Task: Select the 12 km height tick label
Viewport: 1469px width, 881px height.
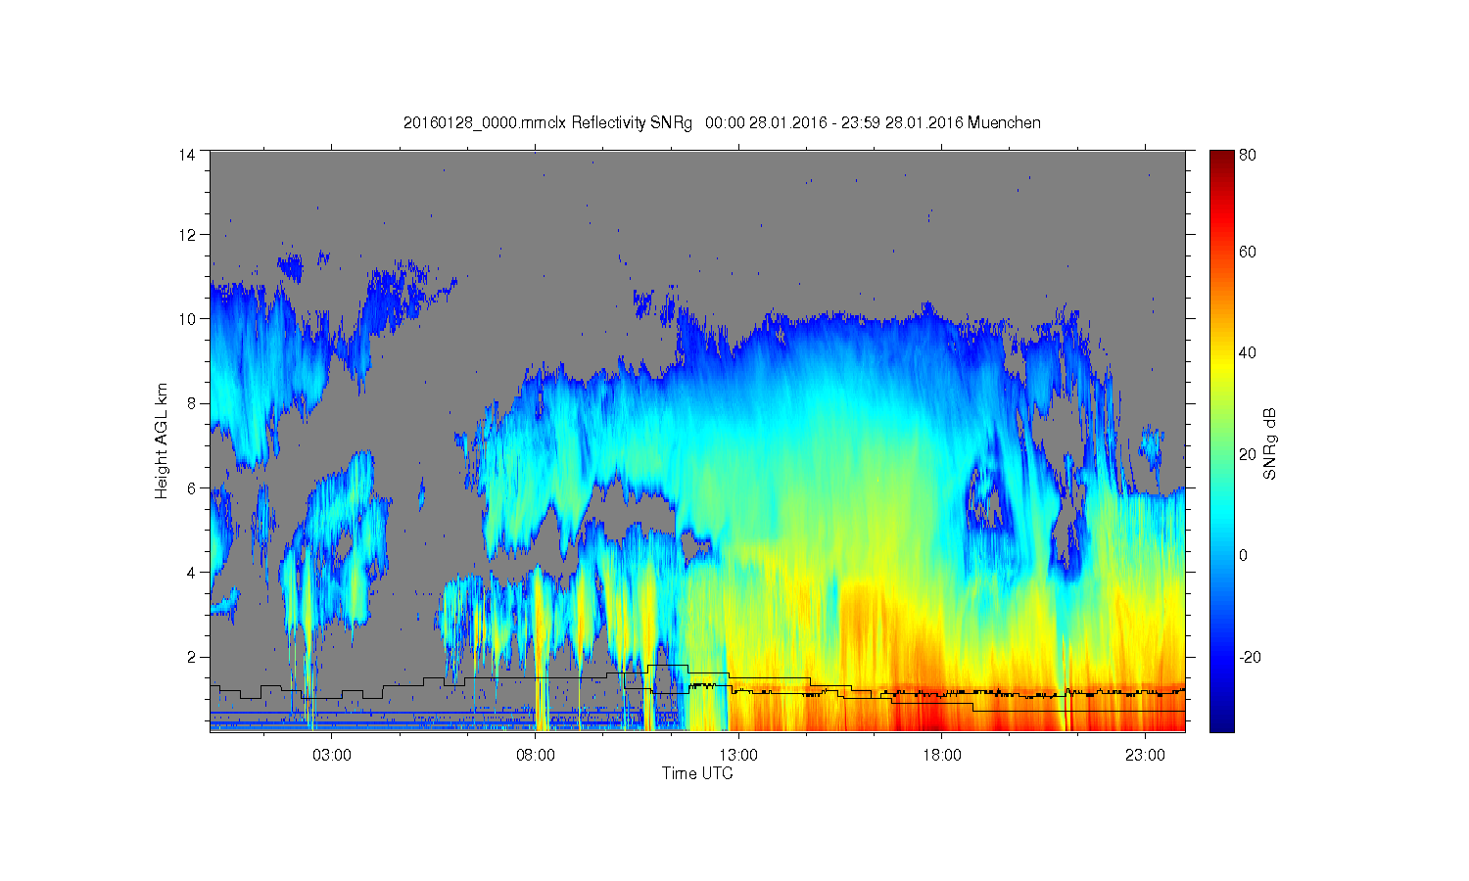Action: tap(187, 235)
